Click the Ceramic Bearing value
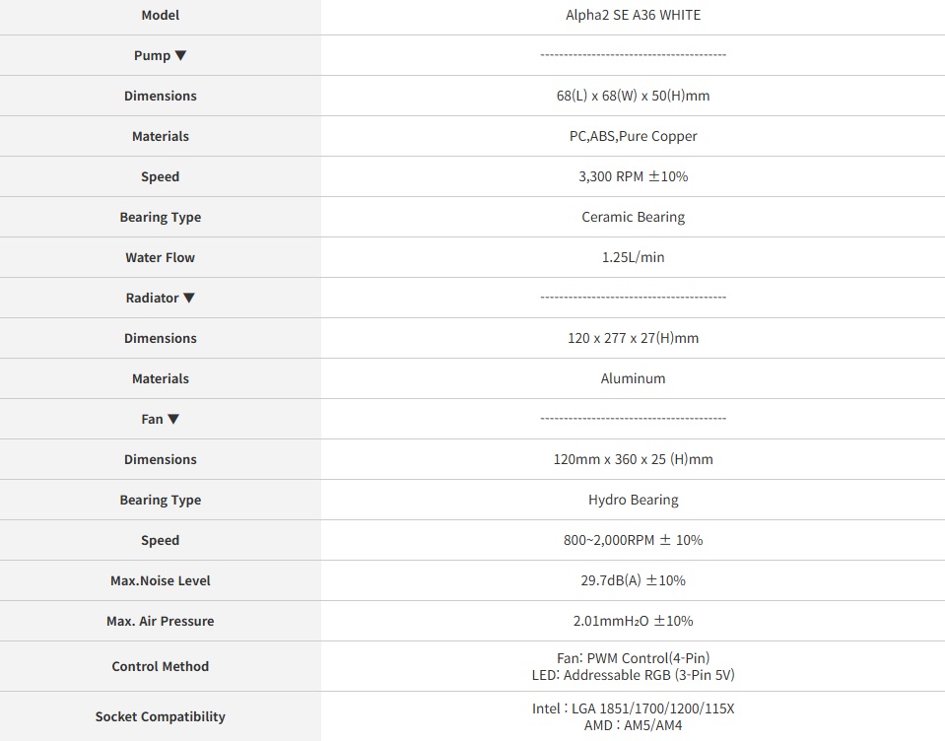This screenshot has width=945, height=741. 634,218
